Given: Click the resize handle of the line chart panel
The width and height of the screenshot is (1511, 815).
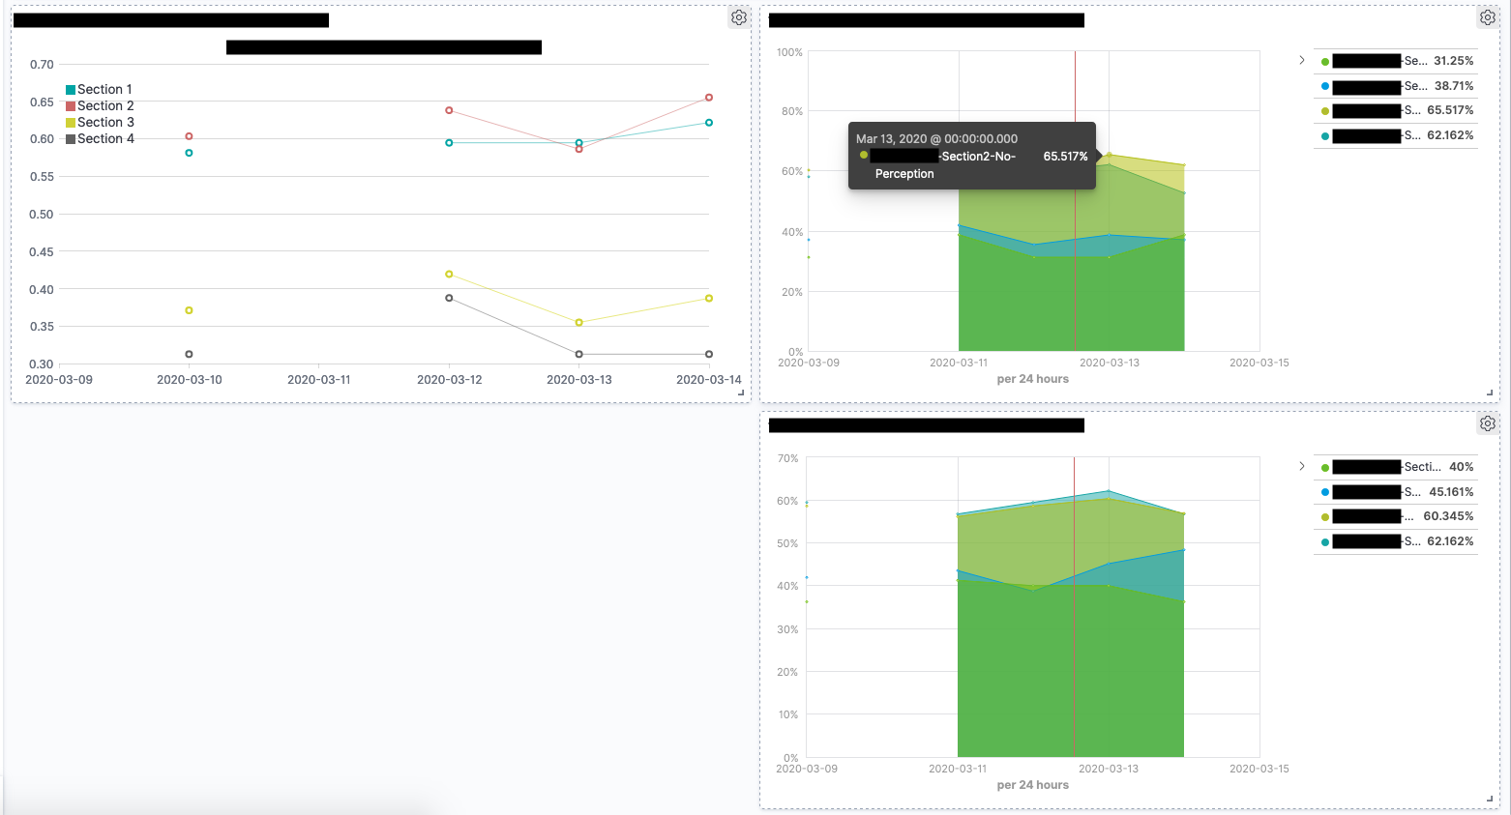Looking at the screenshot, I should [739, 391].
